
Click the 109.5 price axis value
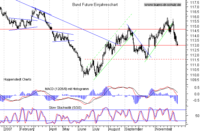(x=195, y=80)
